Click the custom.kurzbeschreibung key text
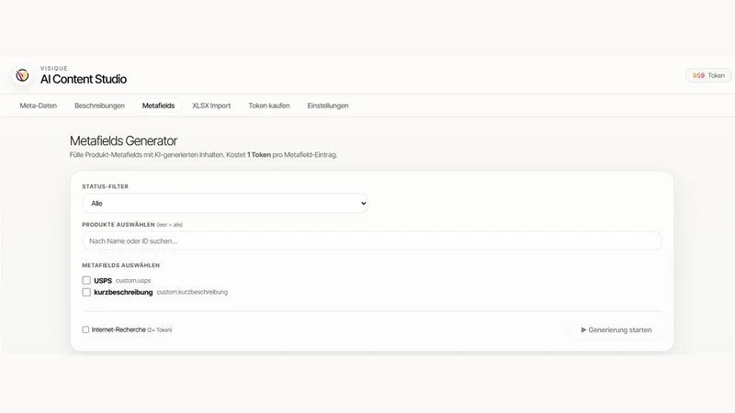The image size is (735, 413). (x=192, y=292)
